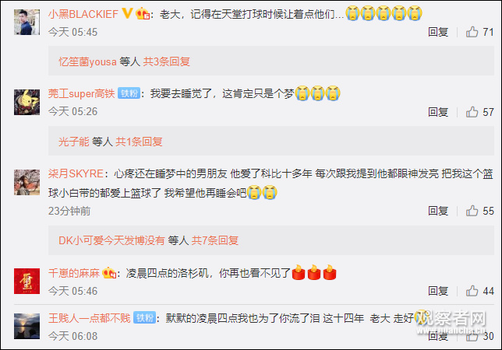Viewport: 502px width, 350px height.
Task: Expand the 共1条回复 thread
Action: tap(139, 142)
